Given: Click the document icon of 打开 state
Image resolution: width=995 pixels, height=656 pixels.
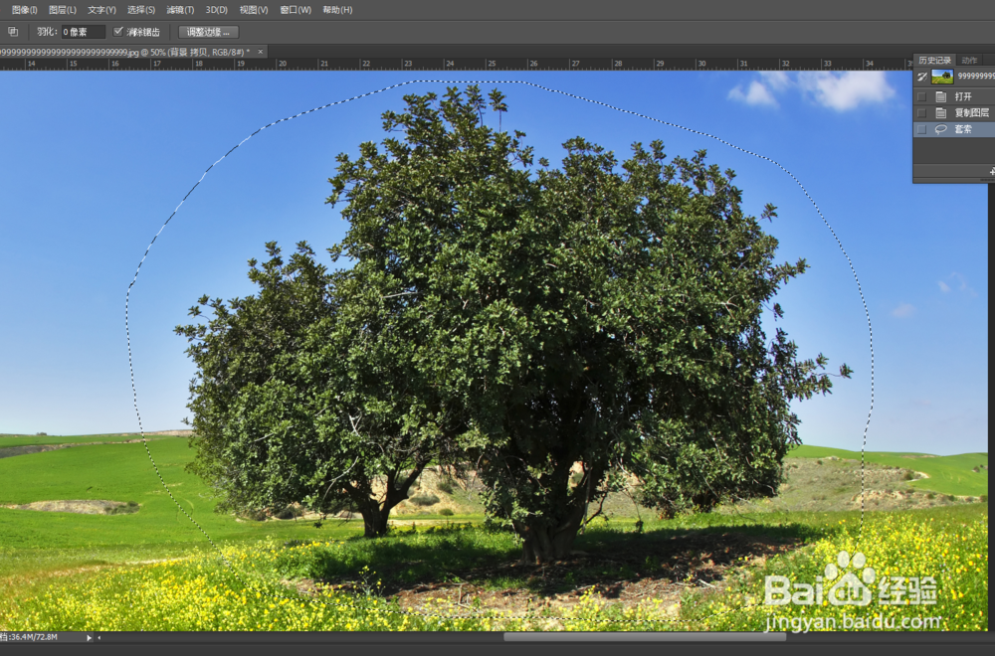Looking at the screenshot, I should click(x=941, y=96).
